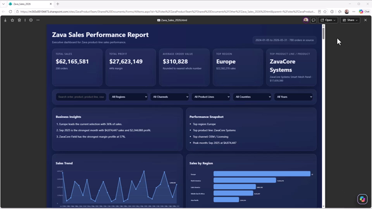
Task: Click the vertical scrollbar thumb of the report
Action: click(323, 34)
